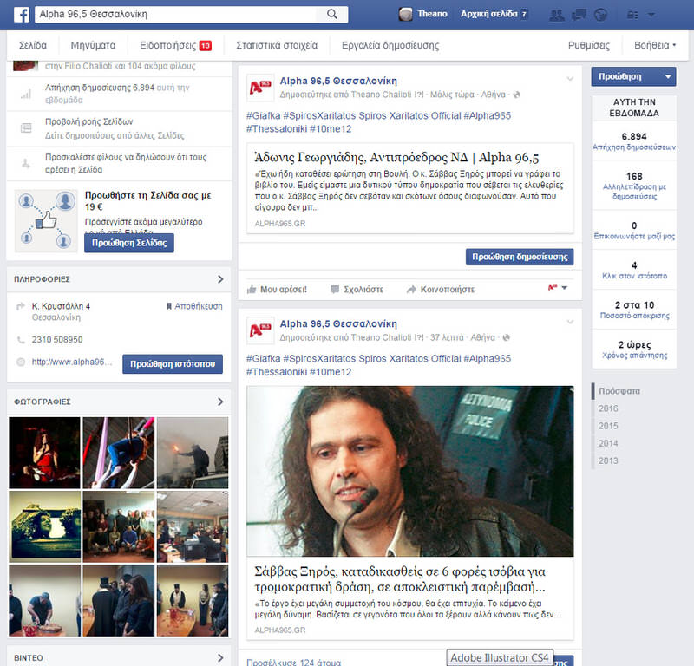Click the Σχολιάστε link on first post
694x666 pixels.
(x=363, y=290)
